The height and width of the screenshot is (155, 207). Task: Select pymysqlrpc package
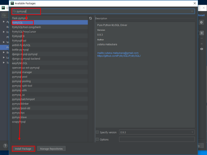pyautogui.click(x=50, y=113)
